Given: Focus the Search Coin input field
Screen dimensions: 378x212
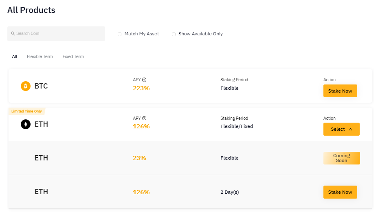Looking at the screenshot, I should click(x=56, y=34).
